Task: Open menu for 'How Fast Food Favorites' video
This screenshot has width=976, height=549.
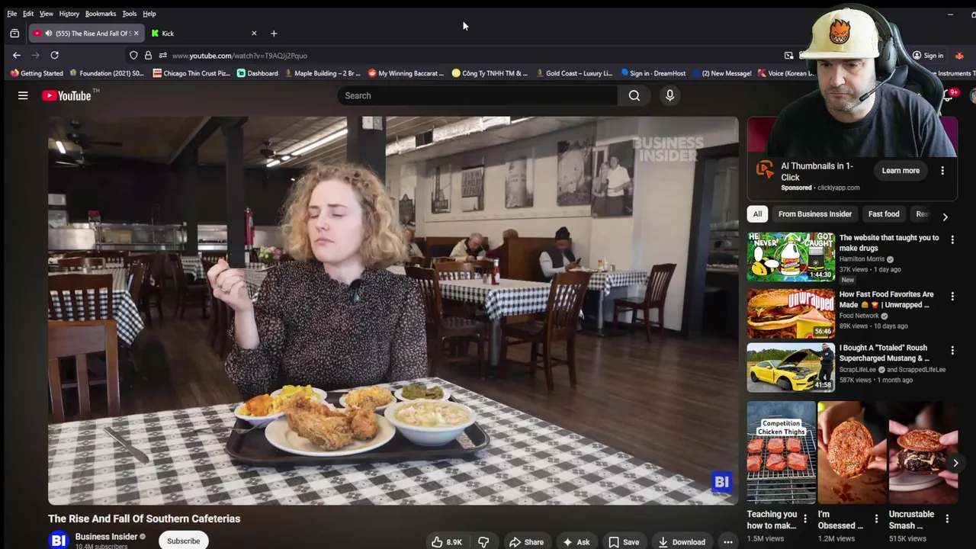Action: (952, 296)
